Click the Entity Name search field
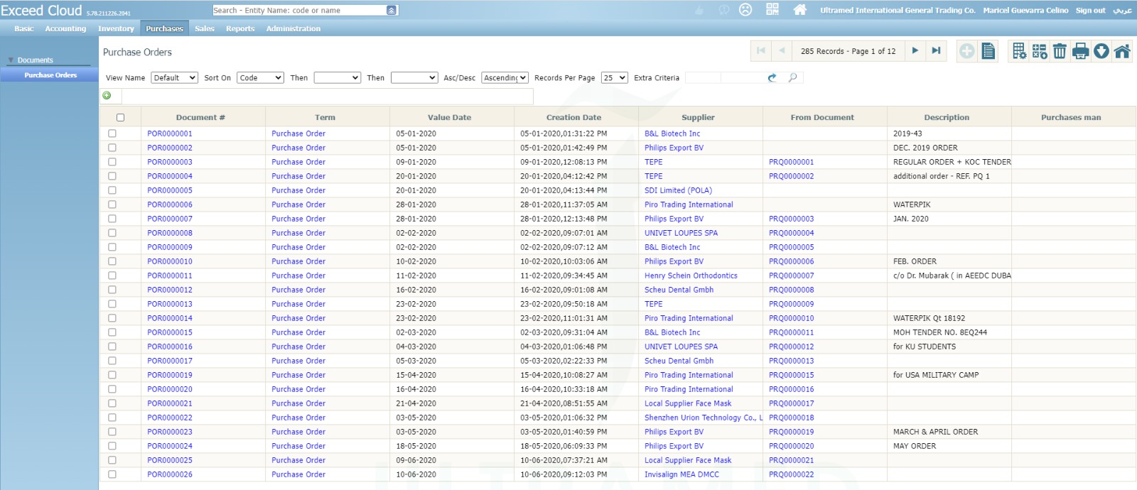1137x490 pixels. point(298,10)
